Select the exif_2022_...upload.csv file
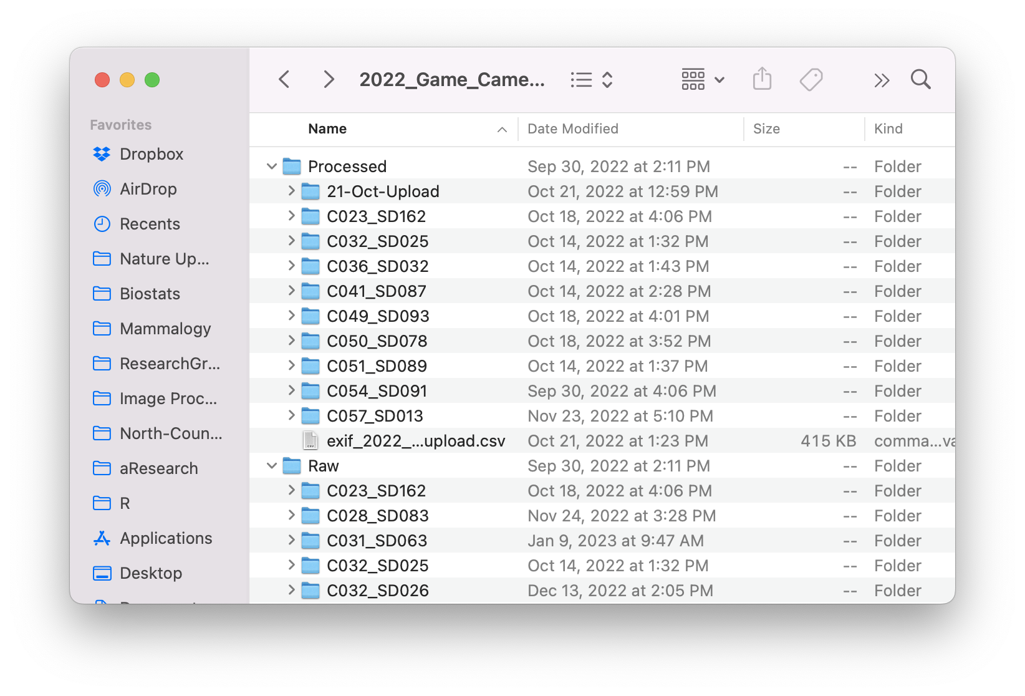Viewport: 1025px width, 696px height. coord(602,441)
